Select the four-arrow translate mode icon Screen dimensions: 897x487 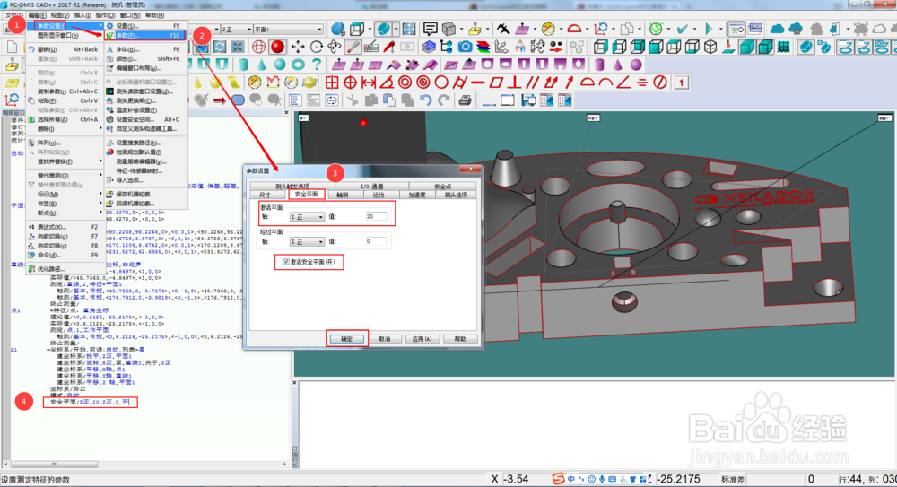point(298,47)
